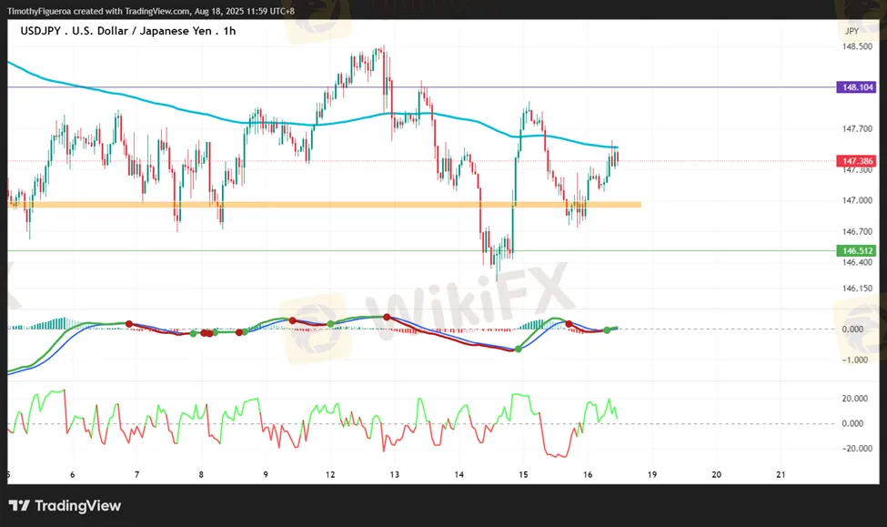Image resolution: width=887 pixels, height=527 pixels.
Task: Select green MACD crossover dot at lowest trough
Action: click(x=519, y=350)
